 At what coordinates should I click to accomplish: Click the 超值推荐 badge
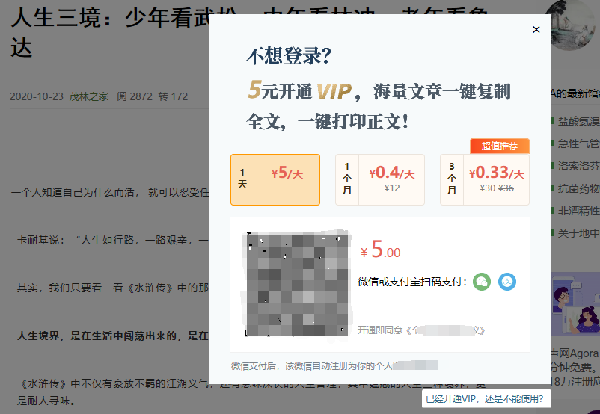coord(499,146)
